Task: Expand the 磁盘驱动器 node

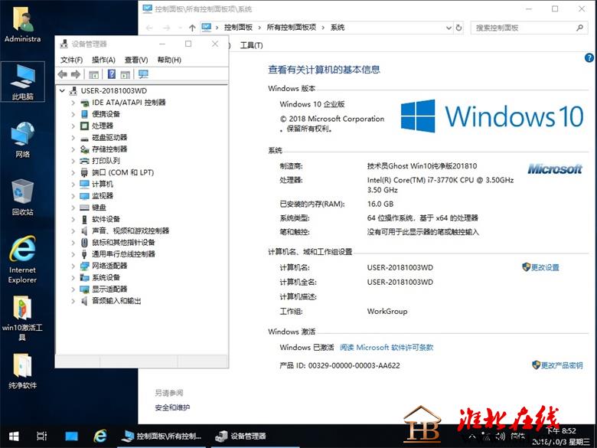Action: pos(73,138)
